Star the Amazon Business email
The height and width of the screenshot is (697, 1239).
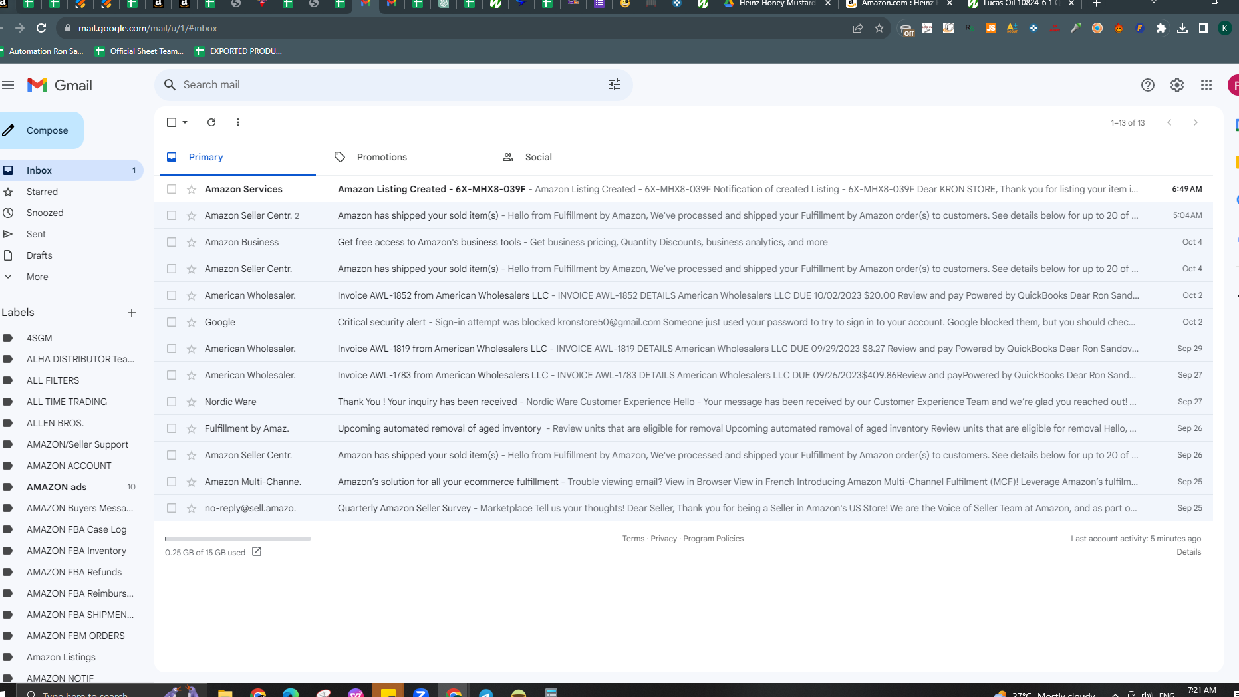tap(192, 242)
